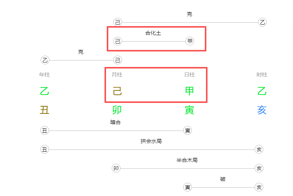
Task: Click the circled 丑 node on 拱会水局 line
Action: click(45, 149)
